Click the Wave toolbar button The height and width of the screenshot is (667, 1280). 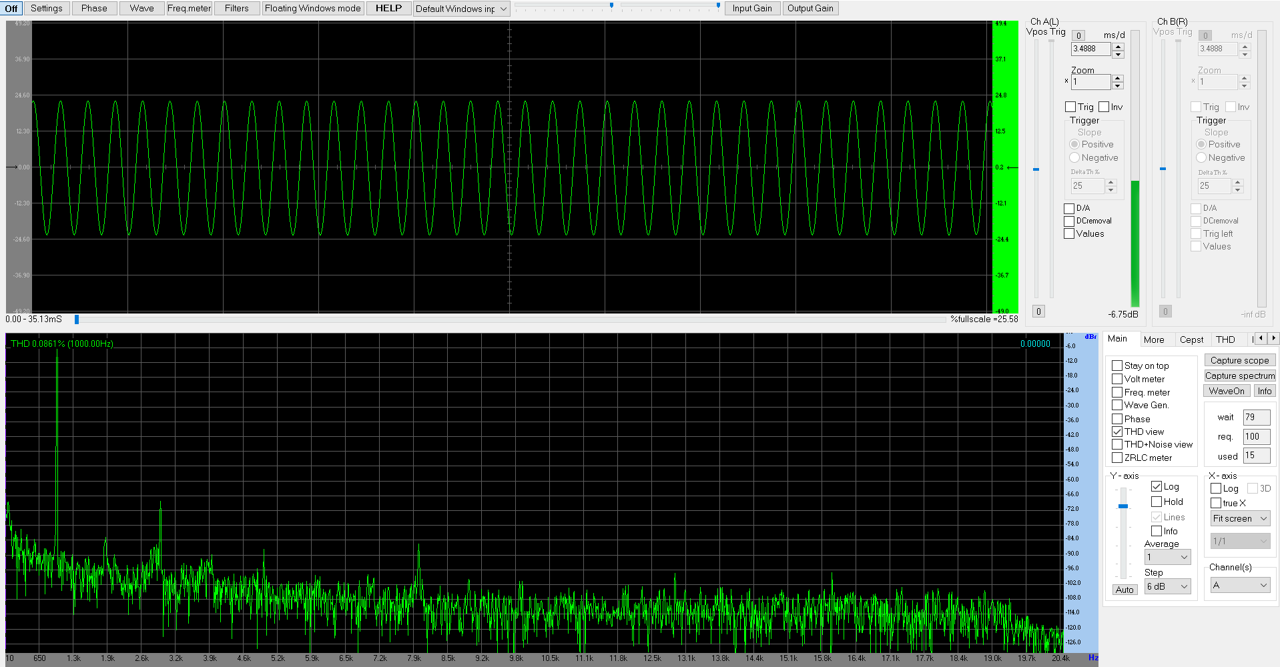click(141, 8)
